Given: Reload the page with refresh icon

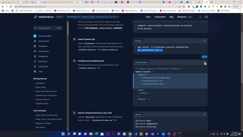Looking at the screenshot, I should [x=11, y=7].
